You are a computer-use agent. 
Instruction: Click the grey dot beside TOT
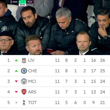(16, 103)
